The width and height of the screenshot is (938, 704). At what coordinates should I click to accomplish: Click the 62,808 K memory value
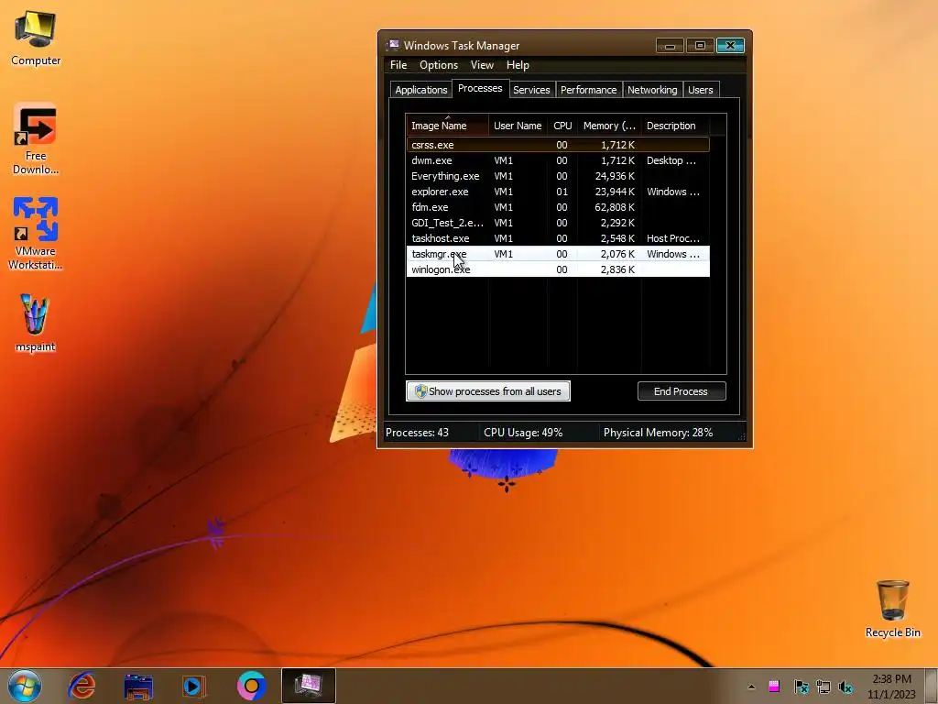615,207
